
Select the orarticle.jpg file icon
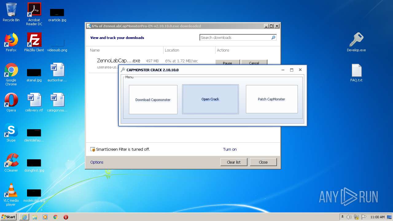pyautogui.click(x=57, y=15)
